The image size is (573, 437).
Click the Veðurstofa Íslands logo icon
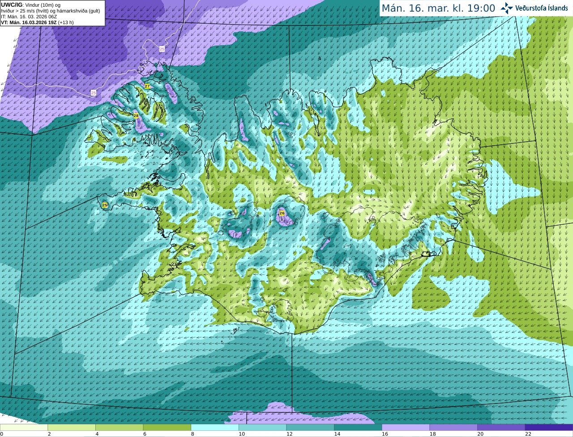(506, 8)
